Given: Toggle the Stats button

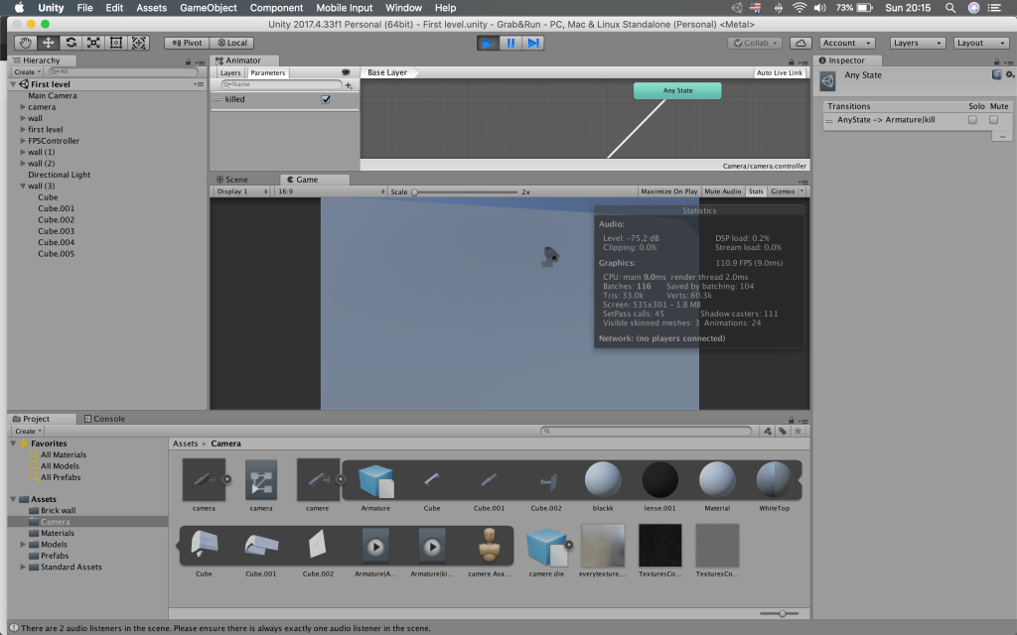Looking at the screenshot, I should click(x=756, y=191).
